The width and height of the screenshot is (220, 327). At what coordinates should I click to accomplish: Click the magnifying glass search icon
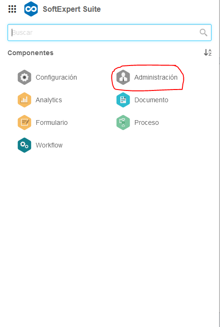coord(204,33)
